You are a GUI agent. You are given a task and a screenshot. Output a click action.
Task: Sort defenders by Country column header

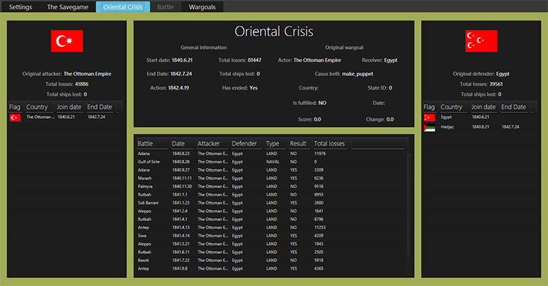pyautogui.click(x=454, y=107)
